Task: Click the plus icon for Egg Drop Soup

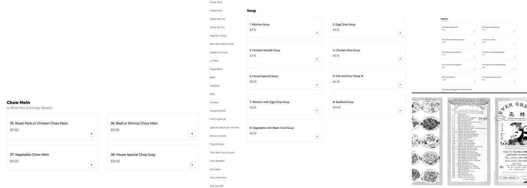Action: pyautogui.click(x=400, y=33)
